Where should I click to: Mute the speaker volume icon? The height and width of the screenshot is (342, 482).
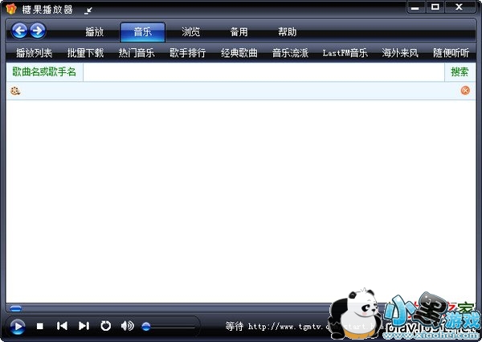point(127,326)
